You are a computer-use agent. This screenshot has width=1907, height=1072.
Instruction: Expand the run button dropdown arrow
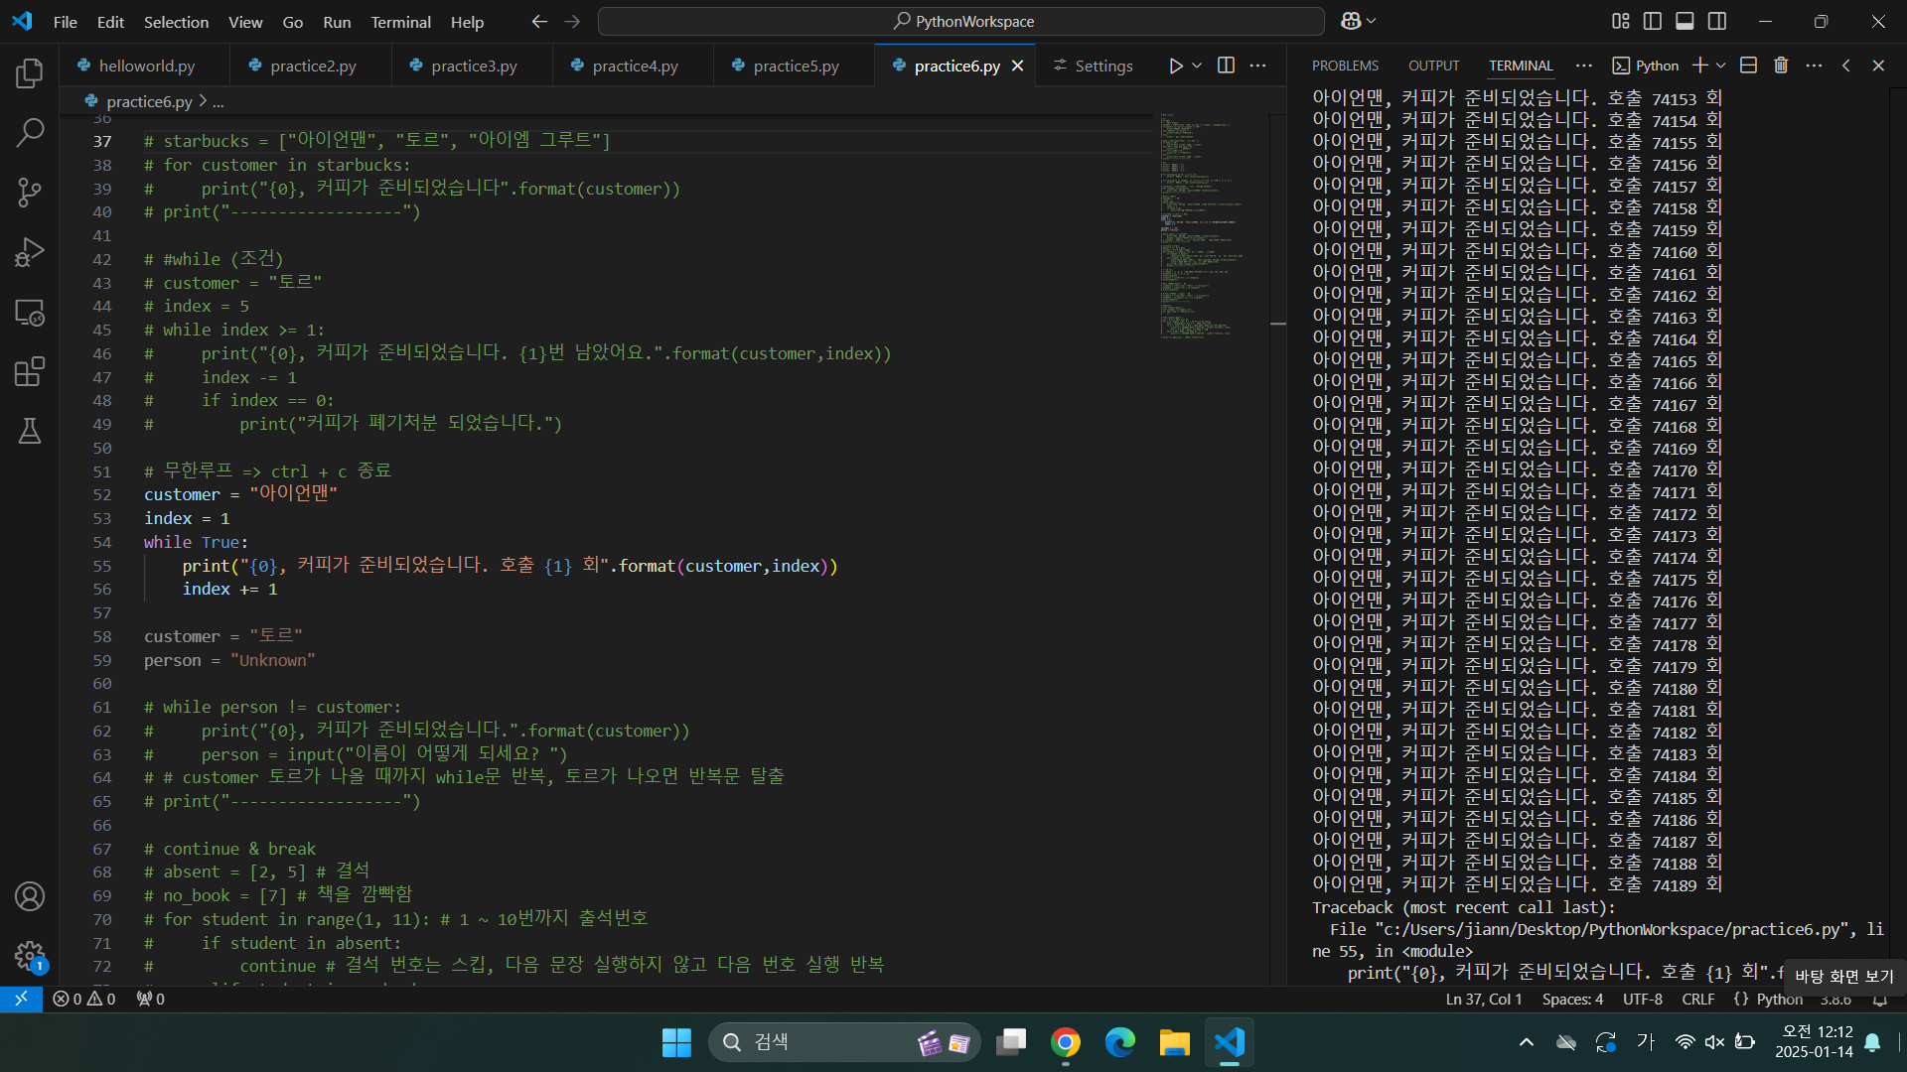coord(1197,66)
